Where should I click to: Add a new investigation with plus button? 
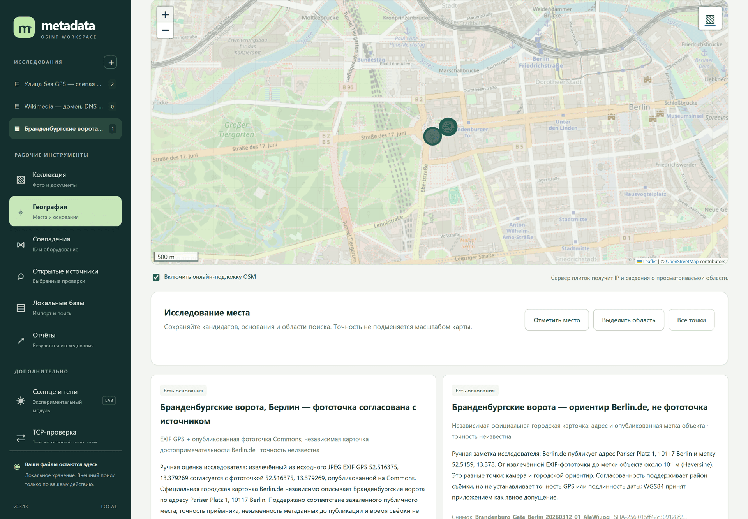click(x=111, y=62)
